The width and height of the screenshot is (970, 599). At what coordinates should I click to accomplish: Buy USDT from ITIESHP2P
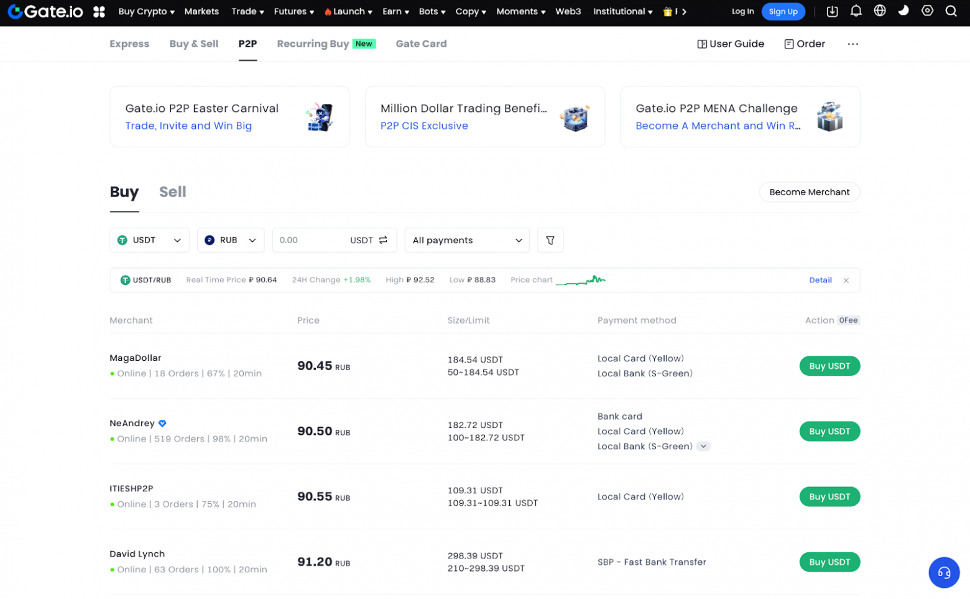[829, 497]
